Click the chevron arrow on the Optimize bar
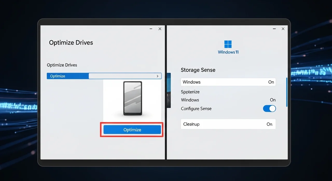This screenshot has width=332, height=181. click(157, 76)
